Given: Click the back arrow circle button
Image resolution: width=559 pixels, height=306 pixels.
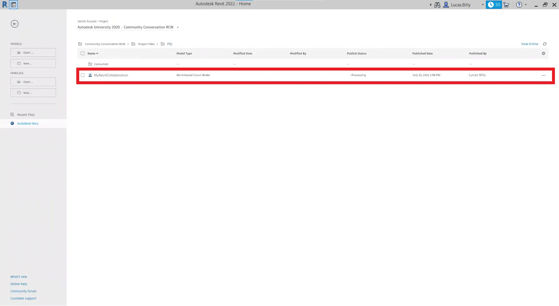Looking at the screenshot, I should click(x=15, y=24).
